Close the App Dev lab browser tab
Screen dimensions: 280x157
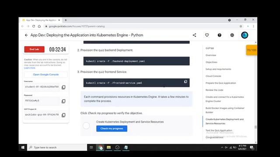[59, 20]
